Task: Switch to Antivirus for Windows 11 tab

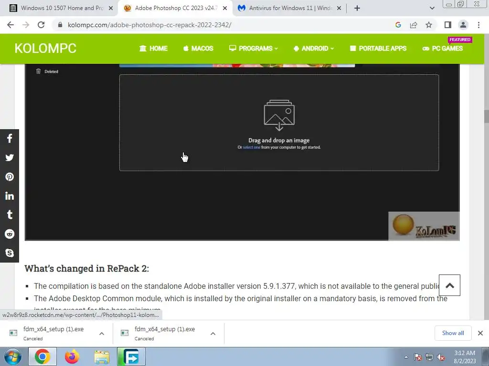Action: [x=291, y=8]
